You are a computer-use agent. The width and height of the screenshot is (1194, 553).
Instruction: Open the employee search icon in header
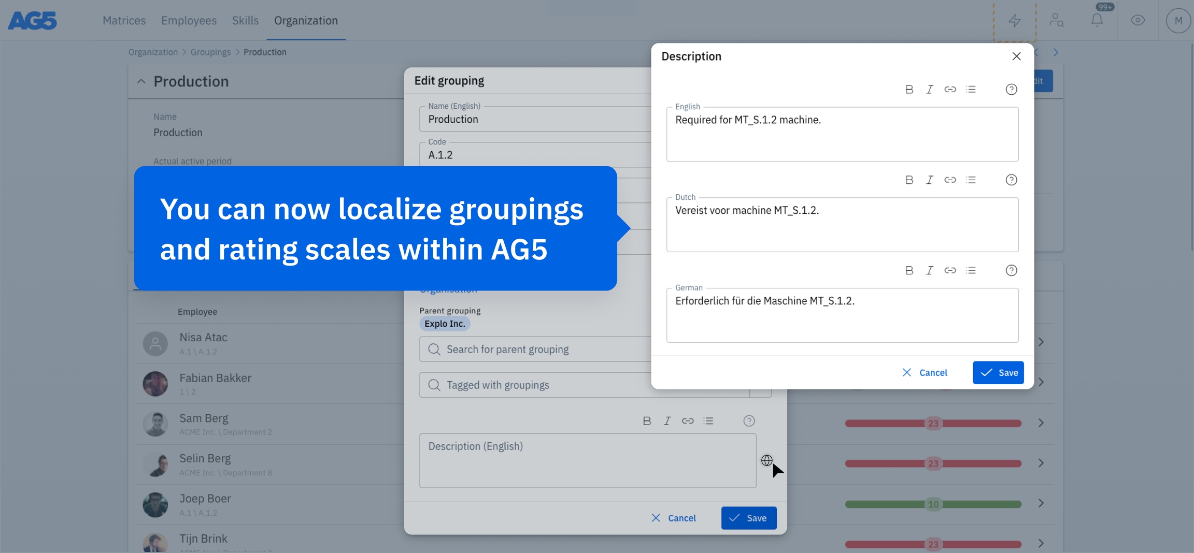[x=1056, y=21]
